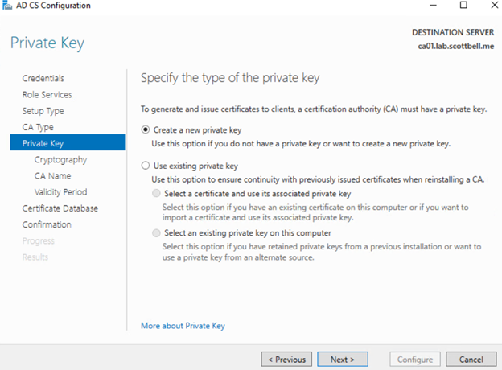Screen dimensions: 502x370
Task: Choose Use existing private key option
Action: [x=146, y=165]
